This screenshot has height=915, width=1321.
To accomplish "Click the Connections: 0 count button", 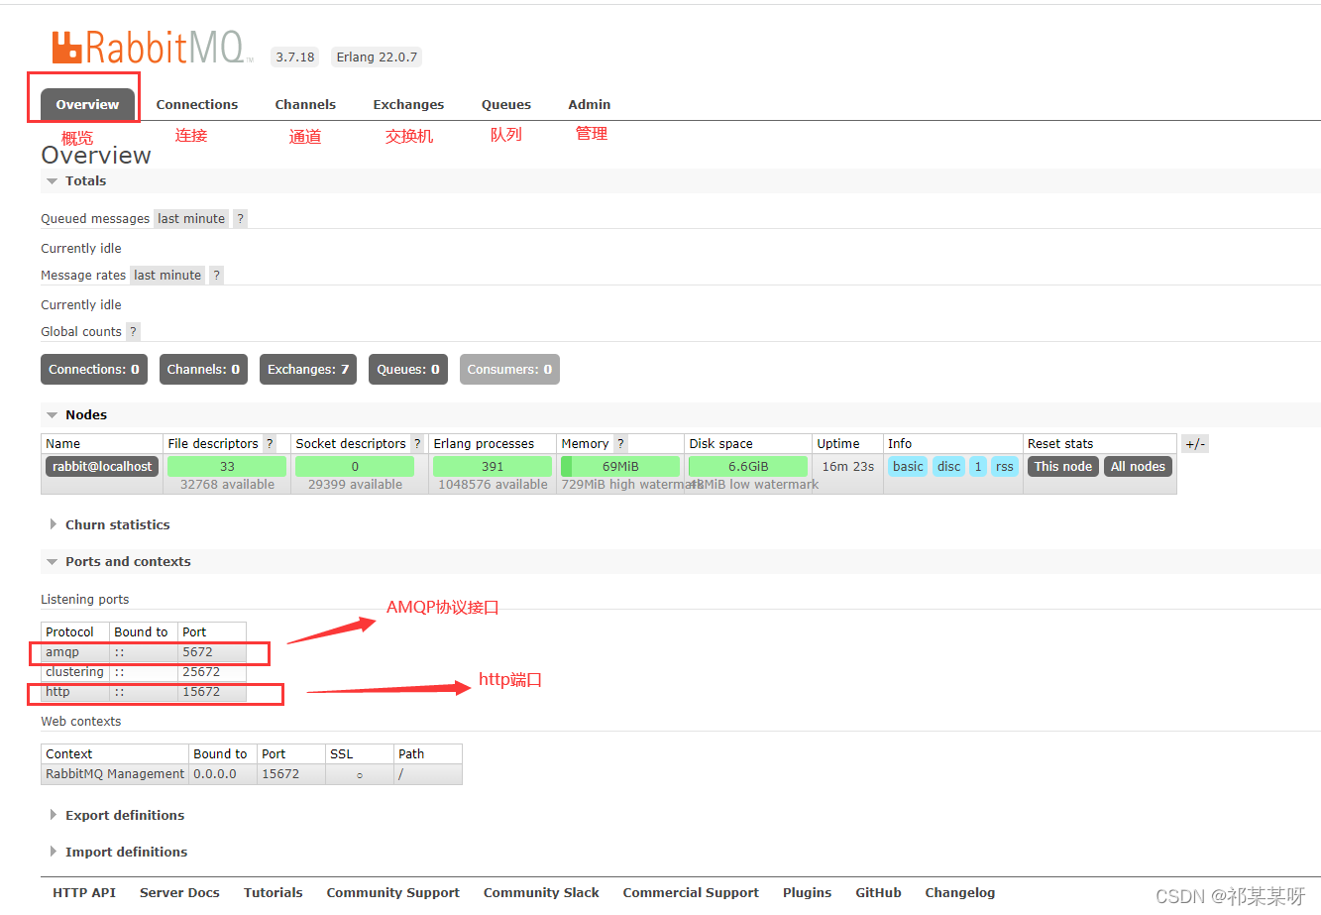I will tap(94, 370).
